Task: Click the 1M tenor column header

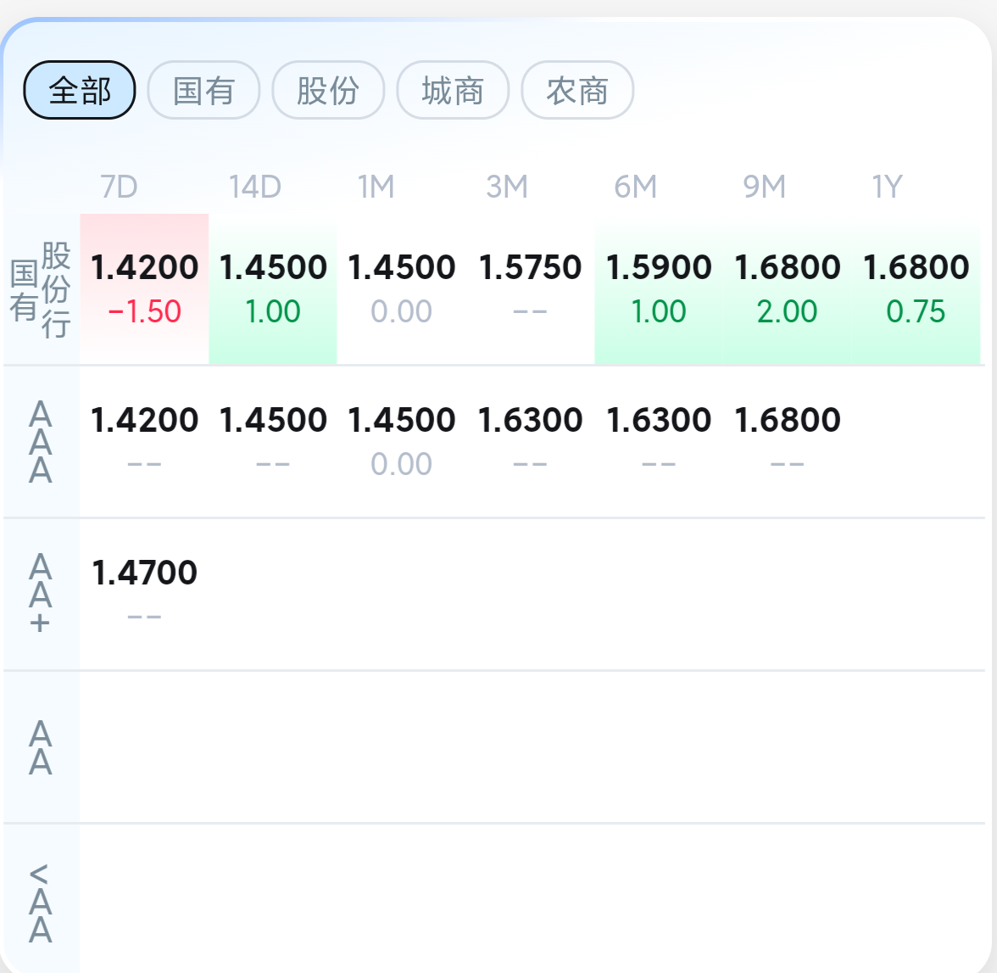Action: point(376,187)
